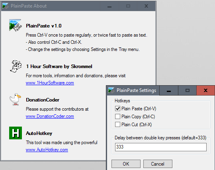
Task: Enable the Plain Copy (Ctrl-C) checkbox
Action: click(x=117, y=117)
